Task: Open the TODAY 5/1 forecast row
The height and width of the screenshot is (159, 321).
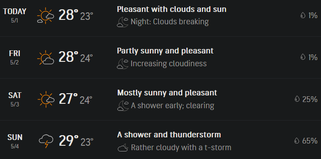Action: (160, 18)
